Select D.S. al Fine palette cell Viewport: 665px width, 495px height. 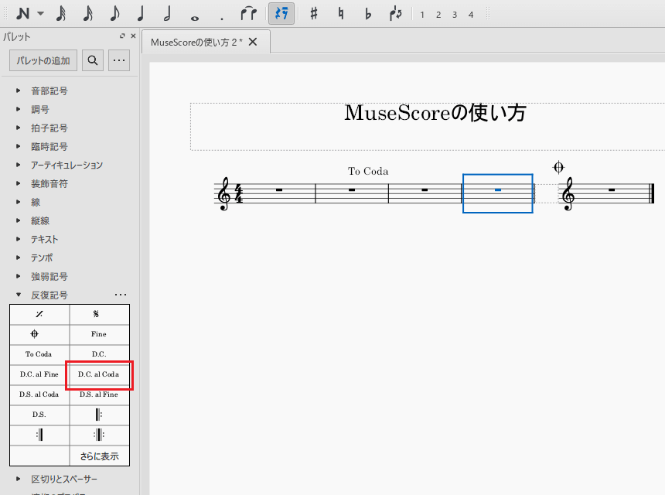(100, 394)
